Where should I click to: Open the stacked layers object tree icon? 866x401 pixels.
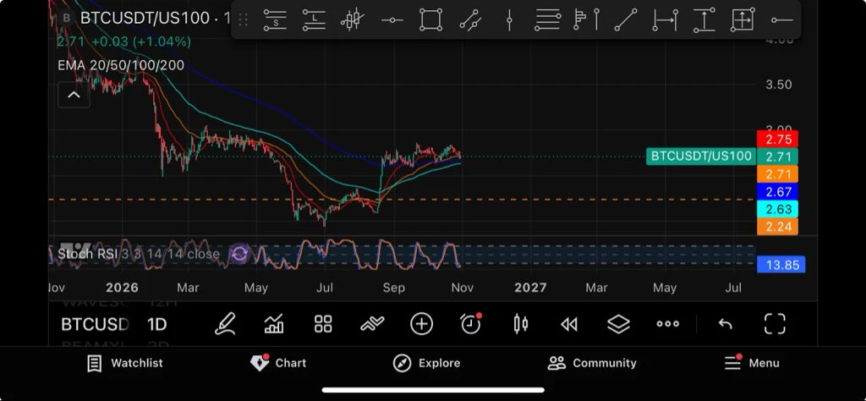tap(618, 324)
